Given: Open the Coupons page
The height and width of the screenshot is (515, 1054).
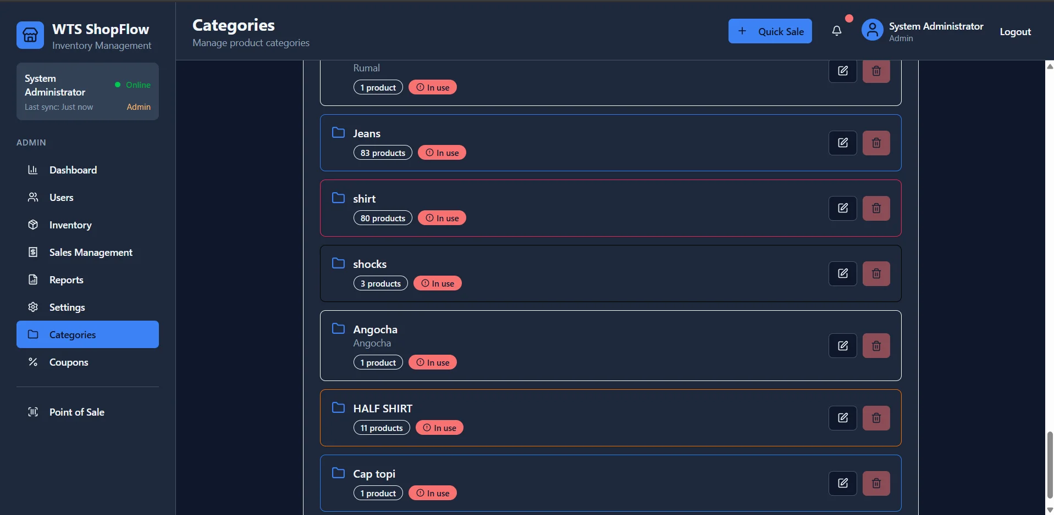Looking at the screenshot, I should pyautogui.click(x=87, y=362).
